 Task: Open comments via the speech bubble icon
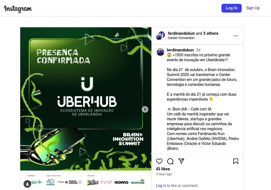point(170,161)
